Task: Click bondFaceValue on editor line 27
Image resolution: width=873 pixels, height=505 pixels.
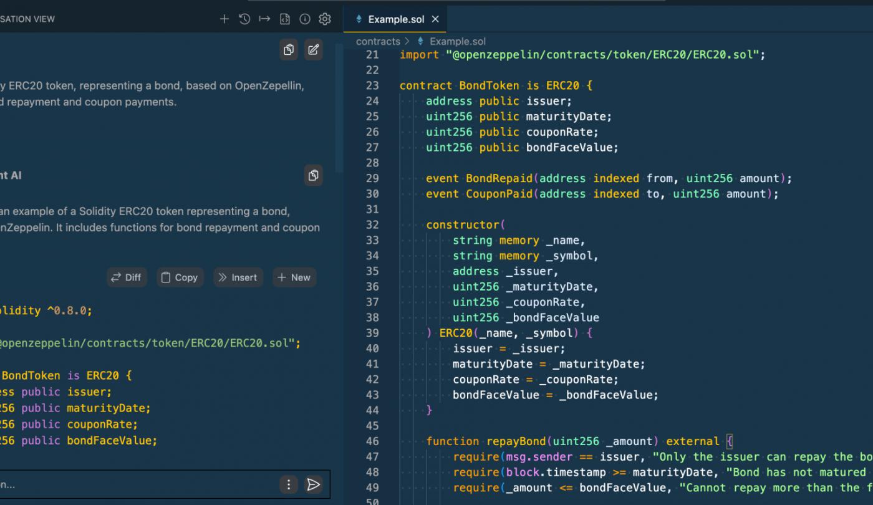Action: pyautogui.click(x=569, y=148)
